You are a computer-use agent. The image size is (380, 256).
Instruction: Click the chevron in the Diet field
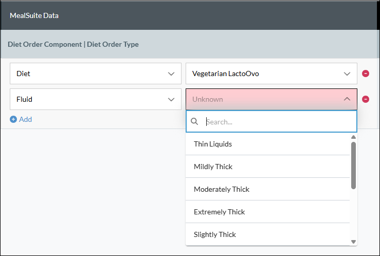pos(171,74)
